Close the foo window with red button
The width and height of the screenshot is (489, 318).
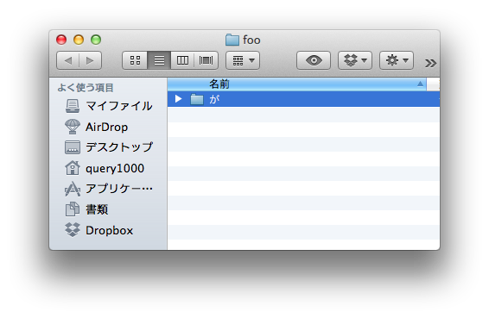(x=61, y=40)
